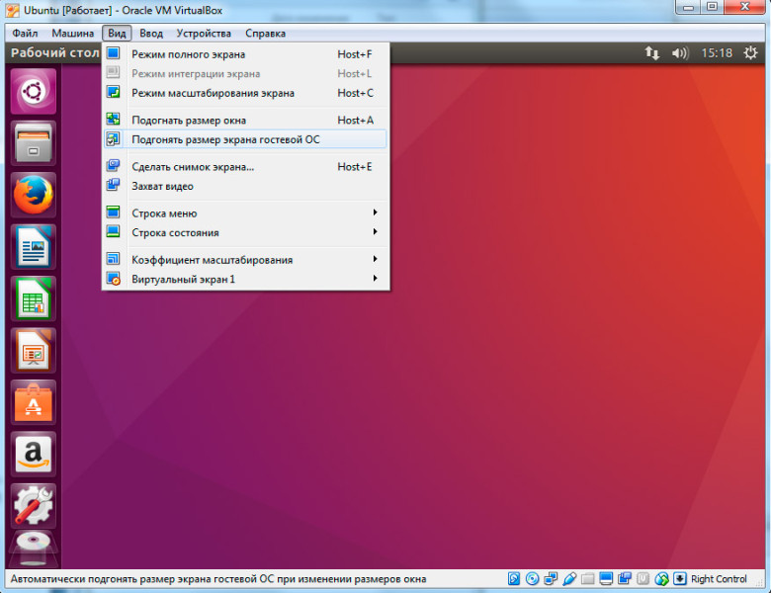The width and height of the screenshot is (771, 593).
Task: Click shared folders status bar icon
Action: [587, 579]
